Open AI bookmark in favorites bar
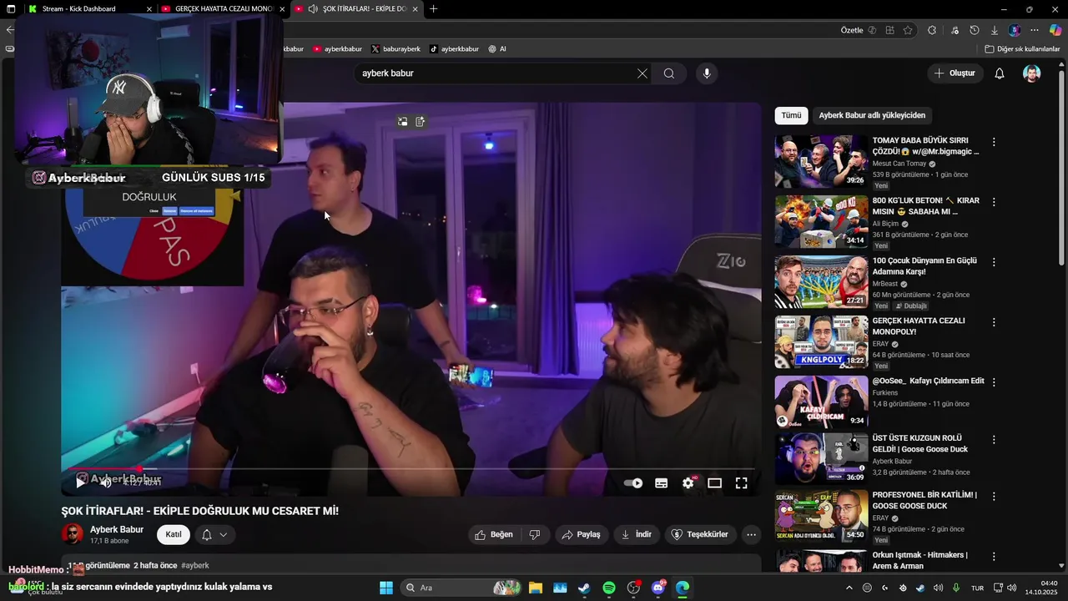 497,49
